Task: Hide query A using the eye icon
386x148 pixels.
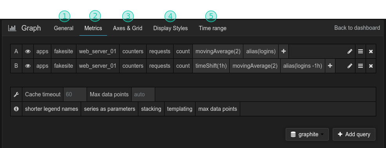Action: (x=28, y=51)
